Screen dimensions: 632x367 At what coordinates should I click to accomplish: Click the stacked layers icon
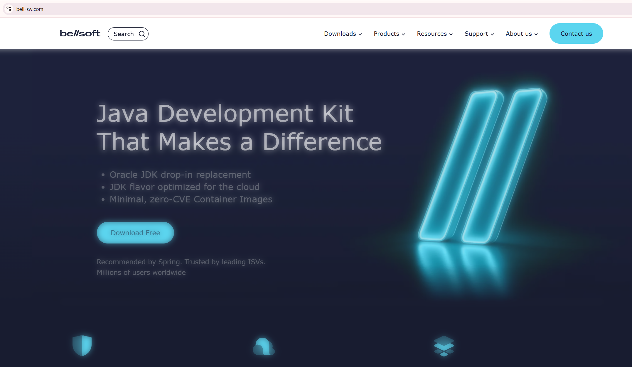444,346
